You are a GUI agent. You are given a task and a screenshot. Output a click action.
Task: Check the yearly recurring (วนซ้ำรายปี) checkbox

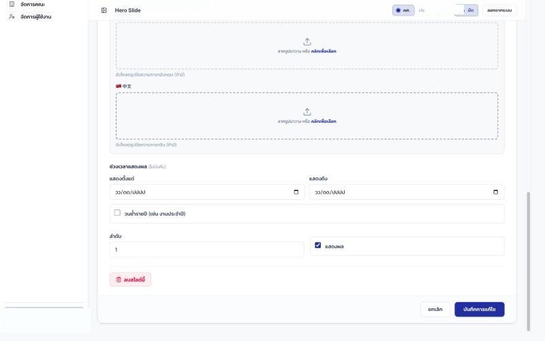117,213
